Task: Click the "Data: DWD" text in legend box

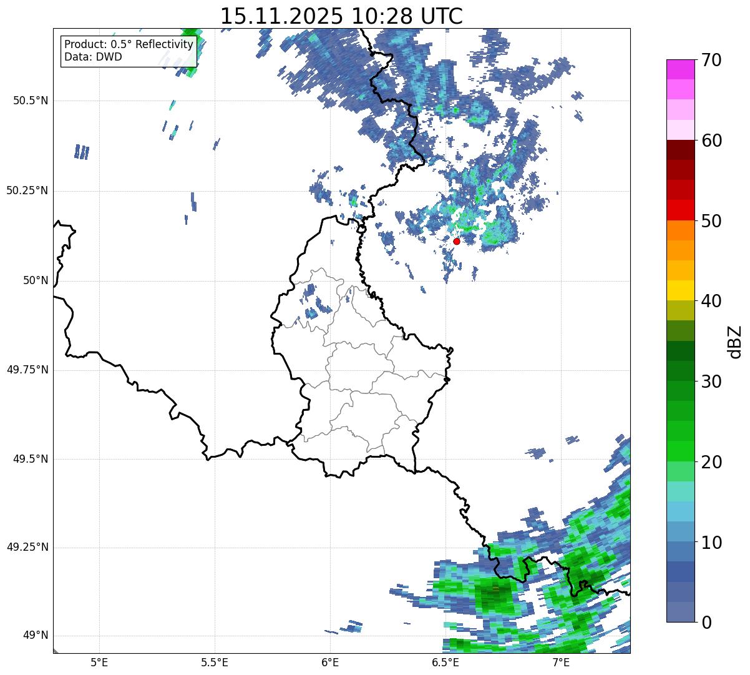Action: (x=93, y=57)
